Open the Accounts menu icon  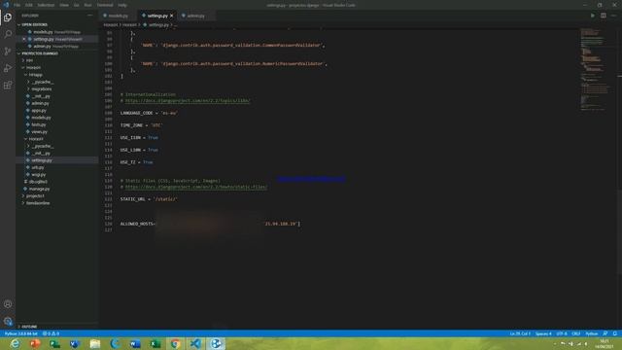click(x=8, y=304)
